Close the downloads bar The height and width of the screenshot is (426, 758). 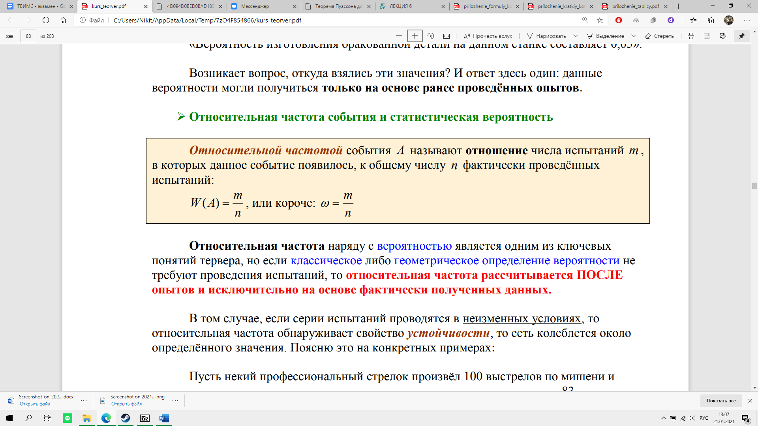[x=750, y=401]
